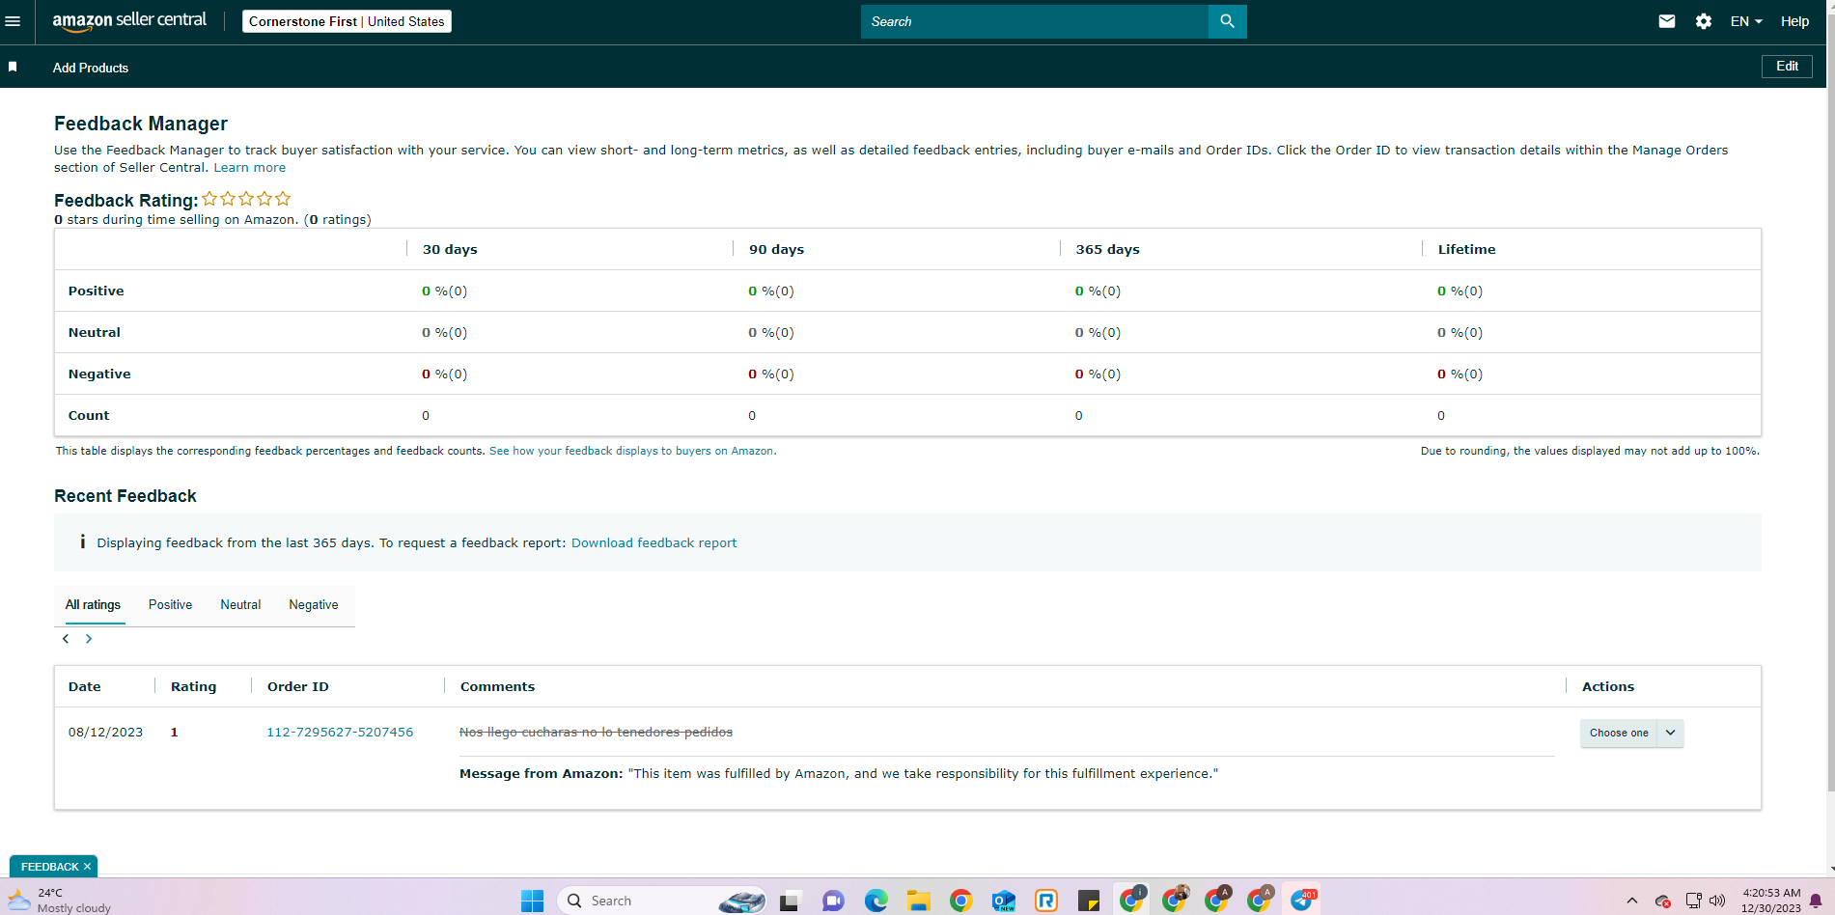This screenshot has width=1835, height=915.
Task: Open the settings gear menu
Action: pyautogui.click(x=1704, y=21)
